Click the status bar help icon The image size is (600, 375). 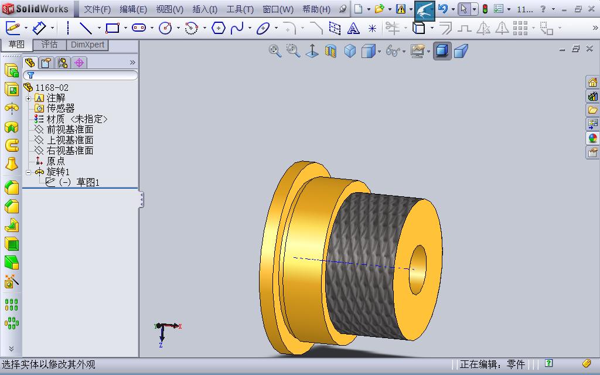(x=548, y=363)
